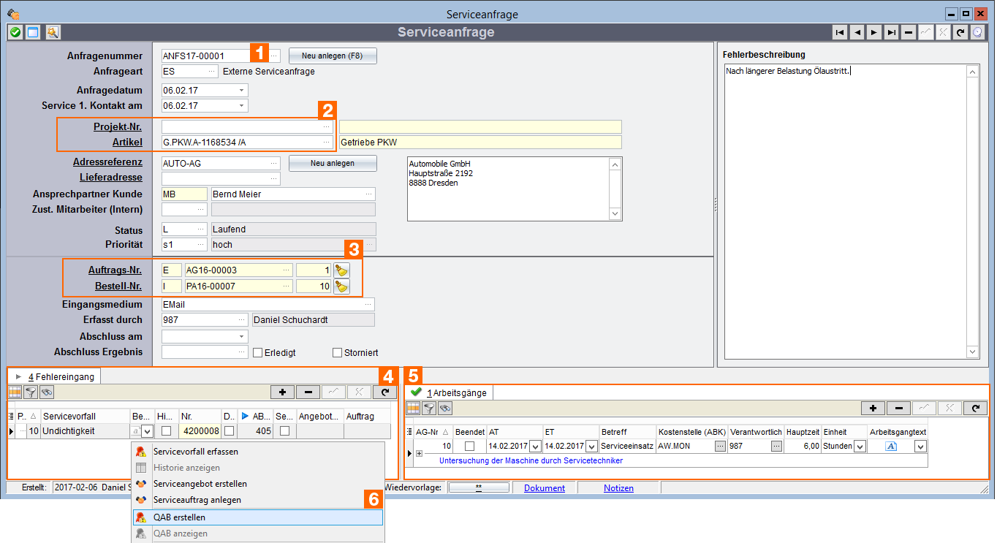Refresh the Arbeitsgänge list
This screenshot has height=543, width=997.
pyautogui.click(x=975, y=408)
